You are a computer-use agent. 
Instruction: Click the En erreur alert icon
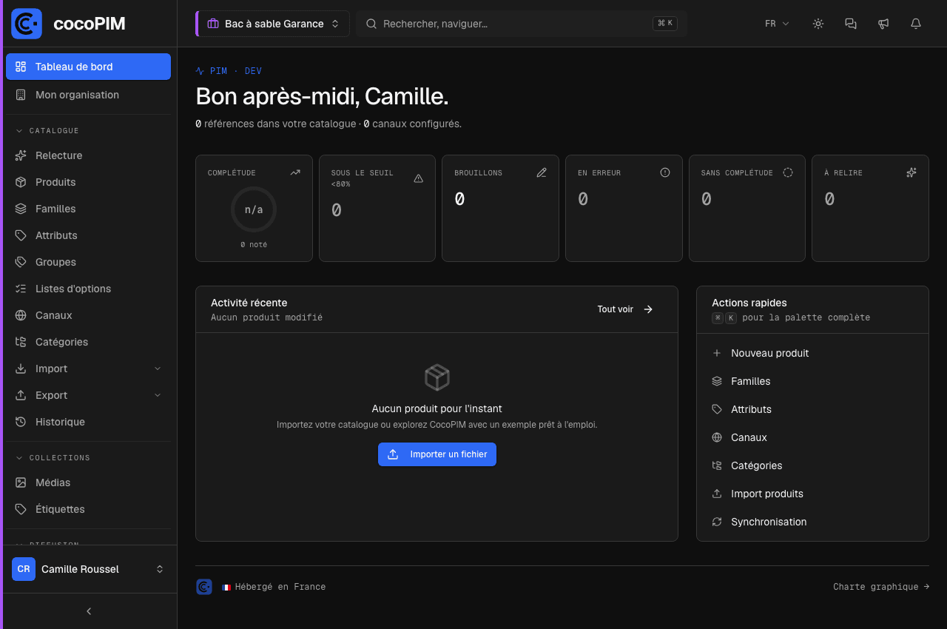coord(665,172)
